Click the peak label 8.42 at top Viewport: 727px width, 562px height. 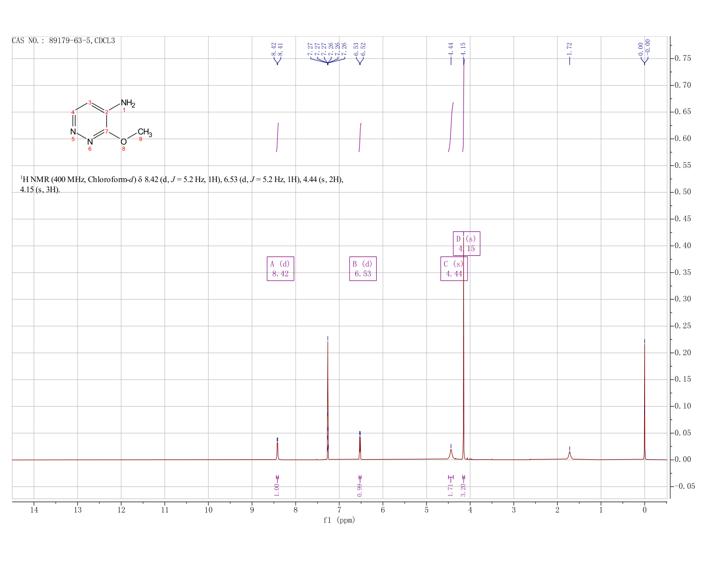pos(274,48)
